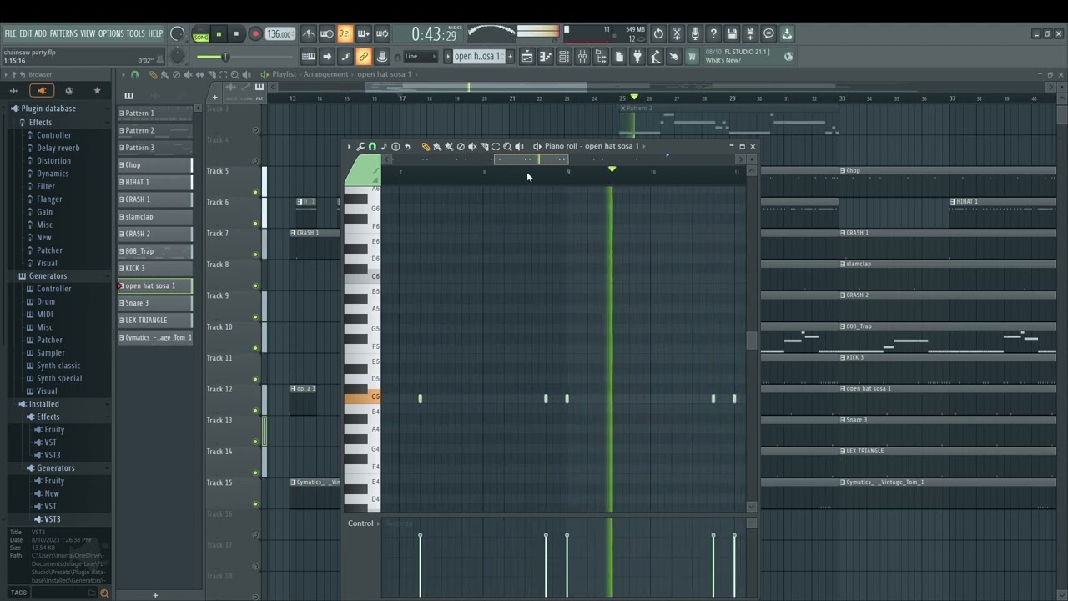Open the channel rack icon in toolbar
Image resolution: width=1068 pixels, height=601 pixels.
point(564,57)
